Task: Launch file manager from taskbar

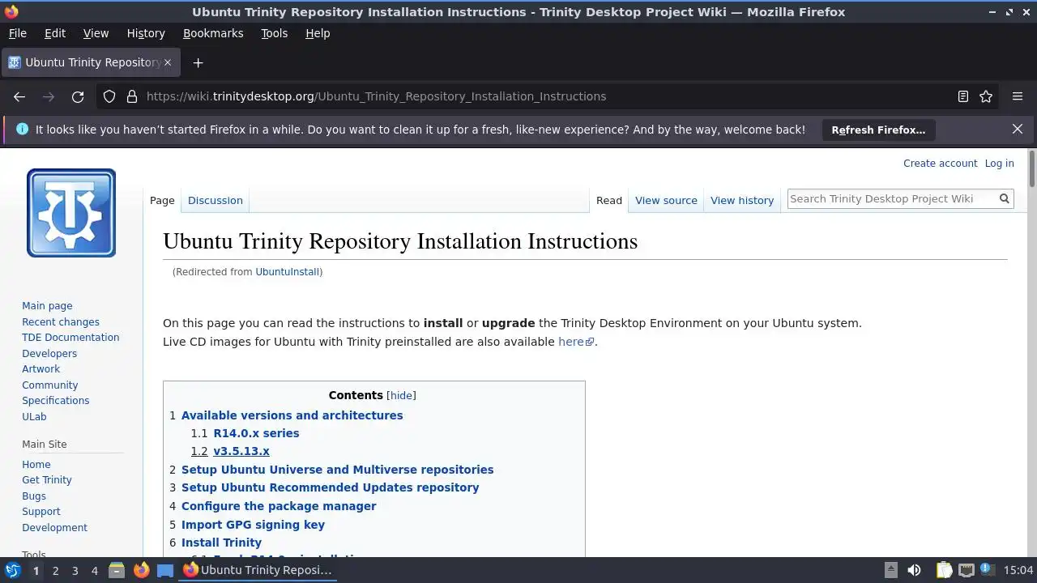Action: pos(117,570)
